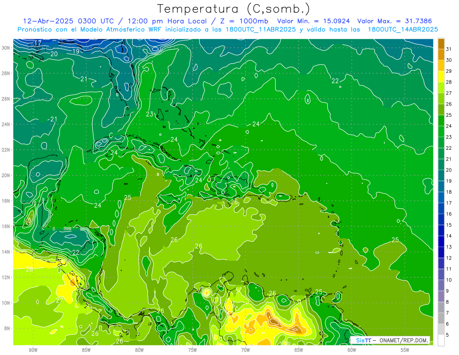Click the '22N' latitude axis label
The height and width of the screenshot is (355, 459).
pyautogui.click(x=6, y=150)
